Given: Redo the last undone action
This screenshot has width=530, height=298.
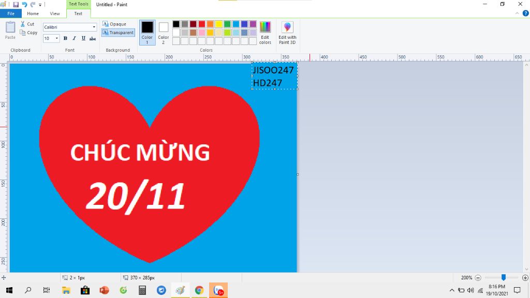Looking at the screenshot, I should click(33, 5).
